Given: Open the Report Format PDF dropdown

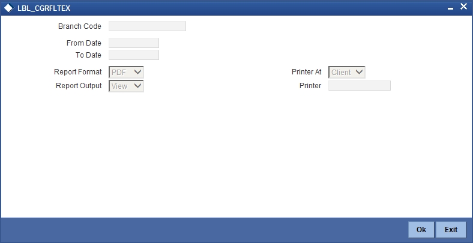Looking at the screenshot, I should [126, 73].
